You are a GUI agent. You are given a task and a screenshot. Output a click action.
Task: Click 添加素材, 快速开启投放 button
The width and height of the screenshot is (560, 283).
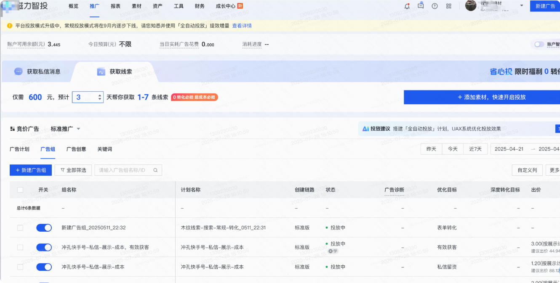(x=482, y=97)
